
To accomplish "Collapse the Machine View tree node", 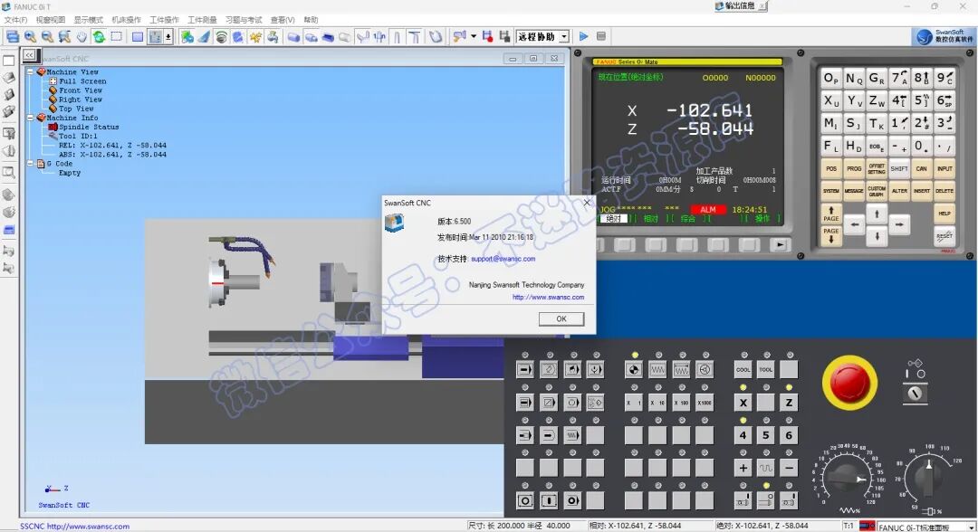I will 30,71.
